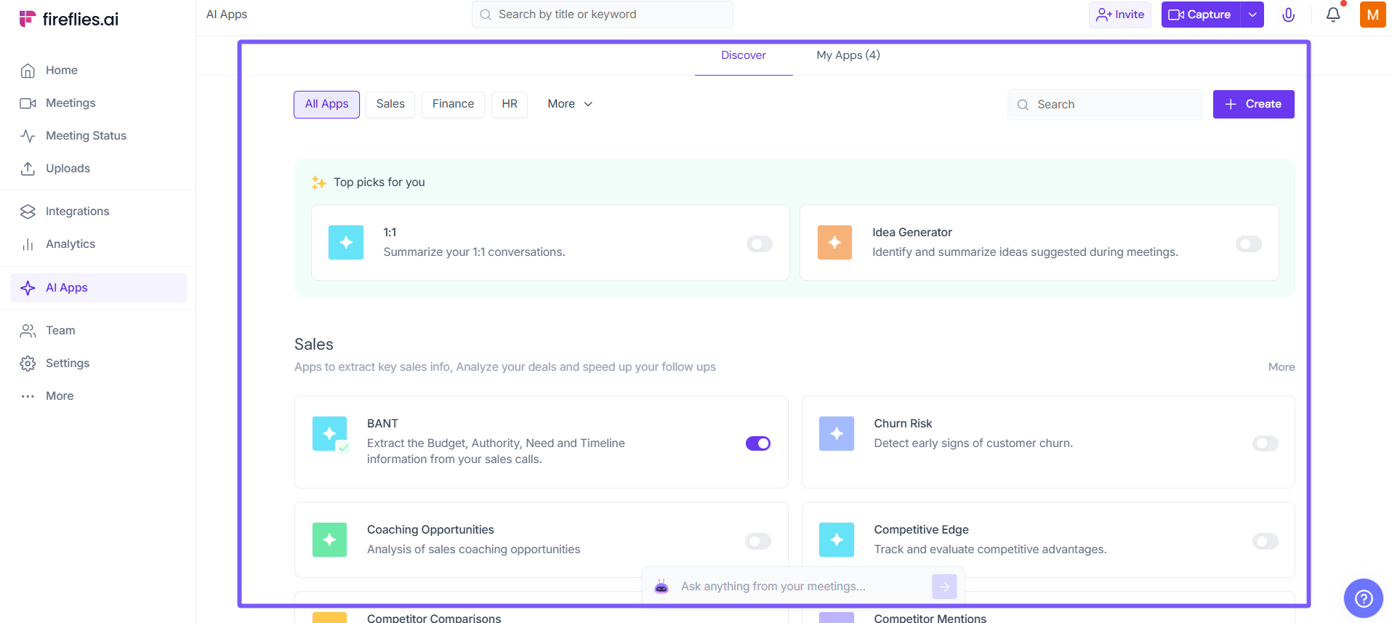Open AI Apps via its sparkle icon
Viewport: 1392px width, 623px height.
(x=28, y=288)
